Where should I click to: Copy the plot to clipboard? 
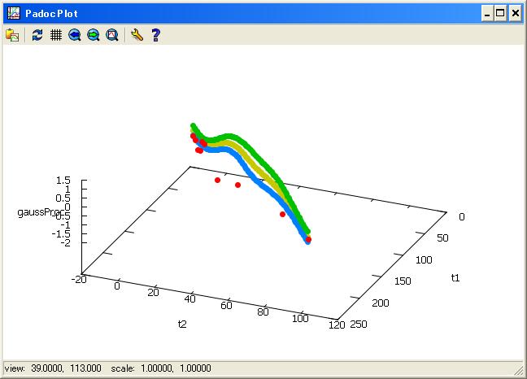click(x=12, y=35)
